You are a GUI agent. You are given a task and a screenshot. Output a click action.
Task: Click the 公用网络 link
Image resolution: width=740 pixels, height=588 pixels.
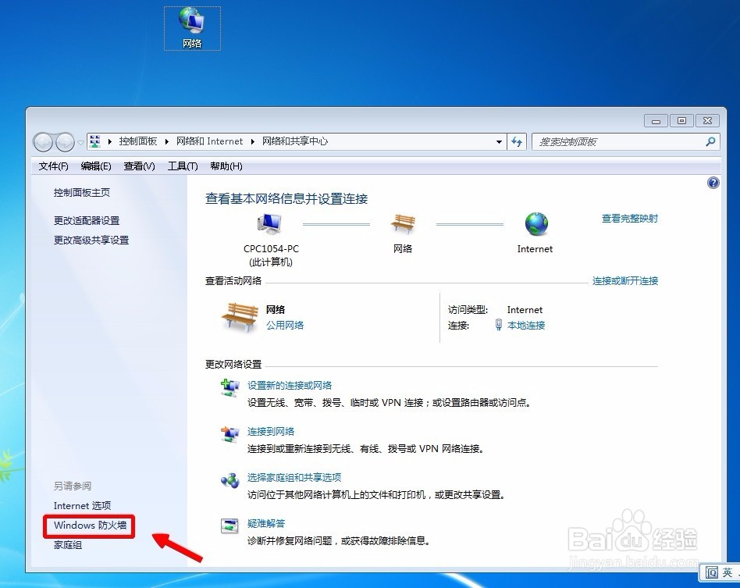point(285,325)
